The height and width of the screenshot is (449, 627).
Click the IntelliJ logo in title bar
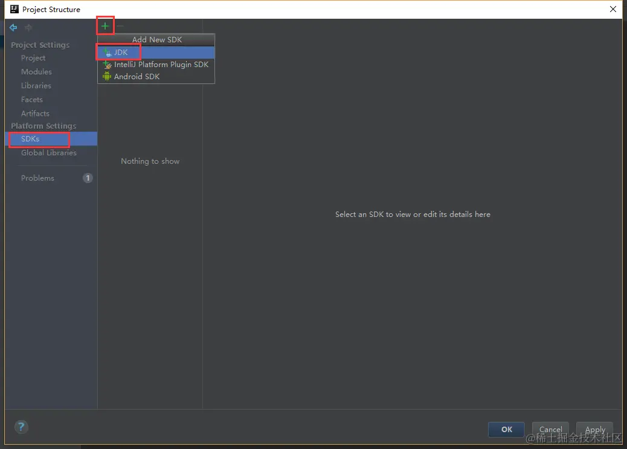click(14, 9)
